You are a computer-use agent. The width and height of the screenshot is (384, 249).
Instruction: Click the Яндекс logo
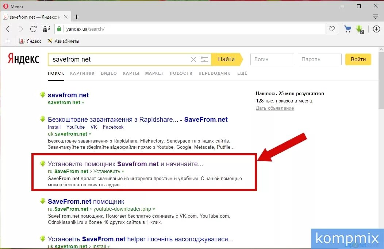pyautogui.click(x=23, y=59)
